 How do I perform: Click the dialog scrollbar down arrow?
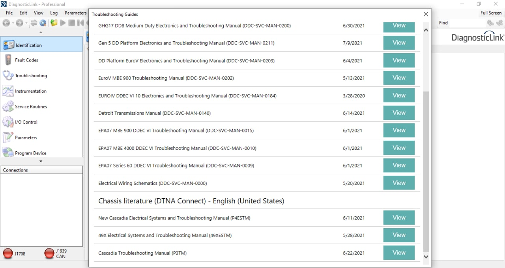click(426, 257)
